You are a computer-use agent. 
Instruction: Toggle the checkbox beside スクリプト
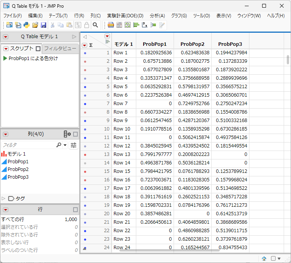38,49
